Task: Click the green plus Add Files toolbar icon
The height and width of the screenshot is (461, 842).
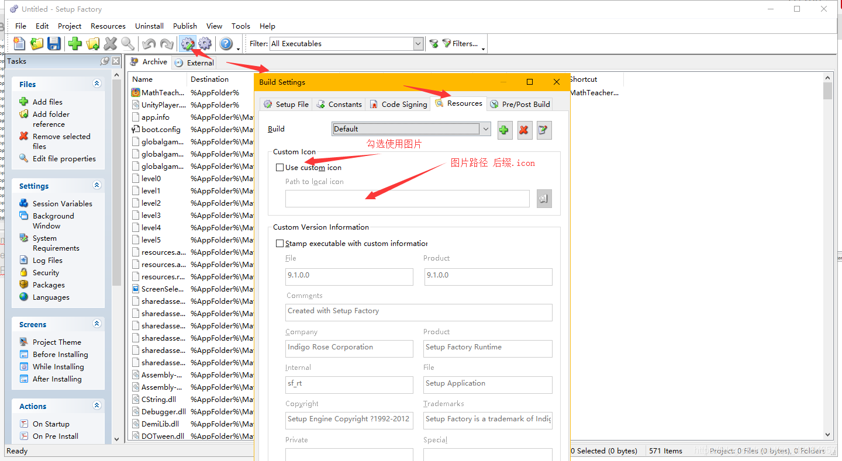Action: 75,44
